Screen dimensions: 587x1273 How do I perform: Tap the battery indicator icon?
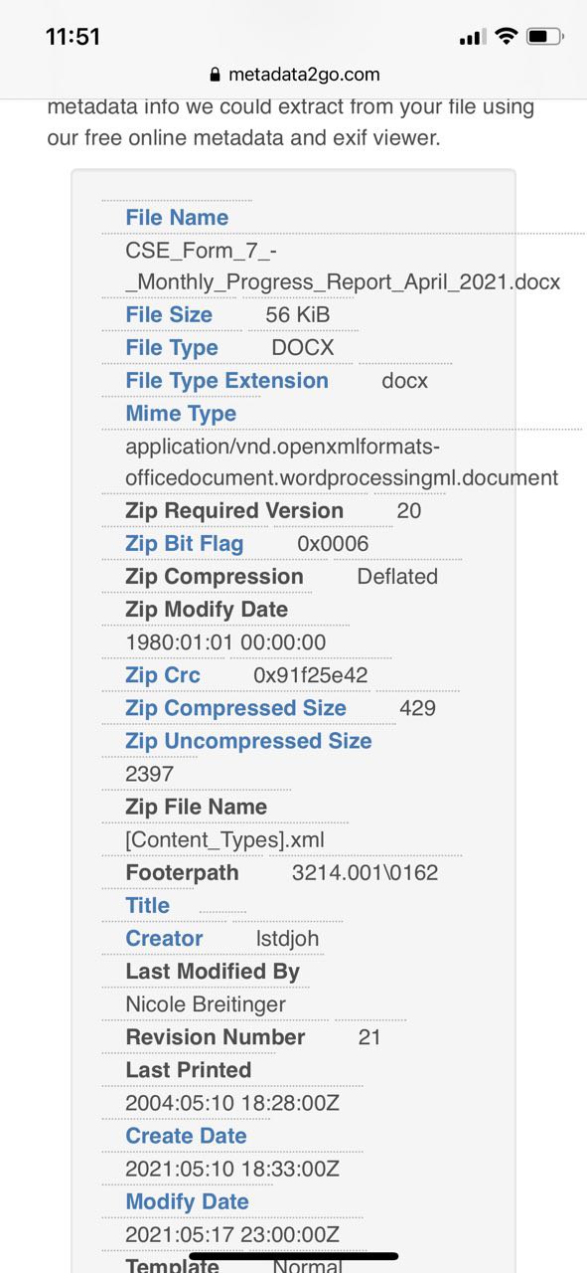[x=544, y=37]
